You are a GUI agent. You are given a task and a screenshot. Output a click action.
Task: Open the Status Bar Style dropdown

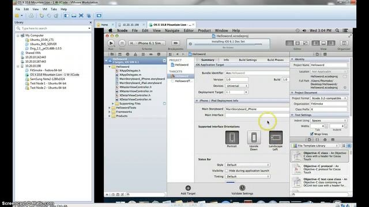pyautogui.click(x=247, y=165)
